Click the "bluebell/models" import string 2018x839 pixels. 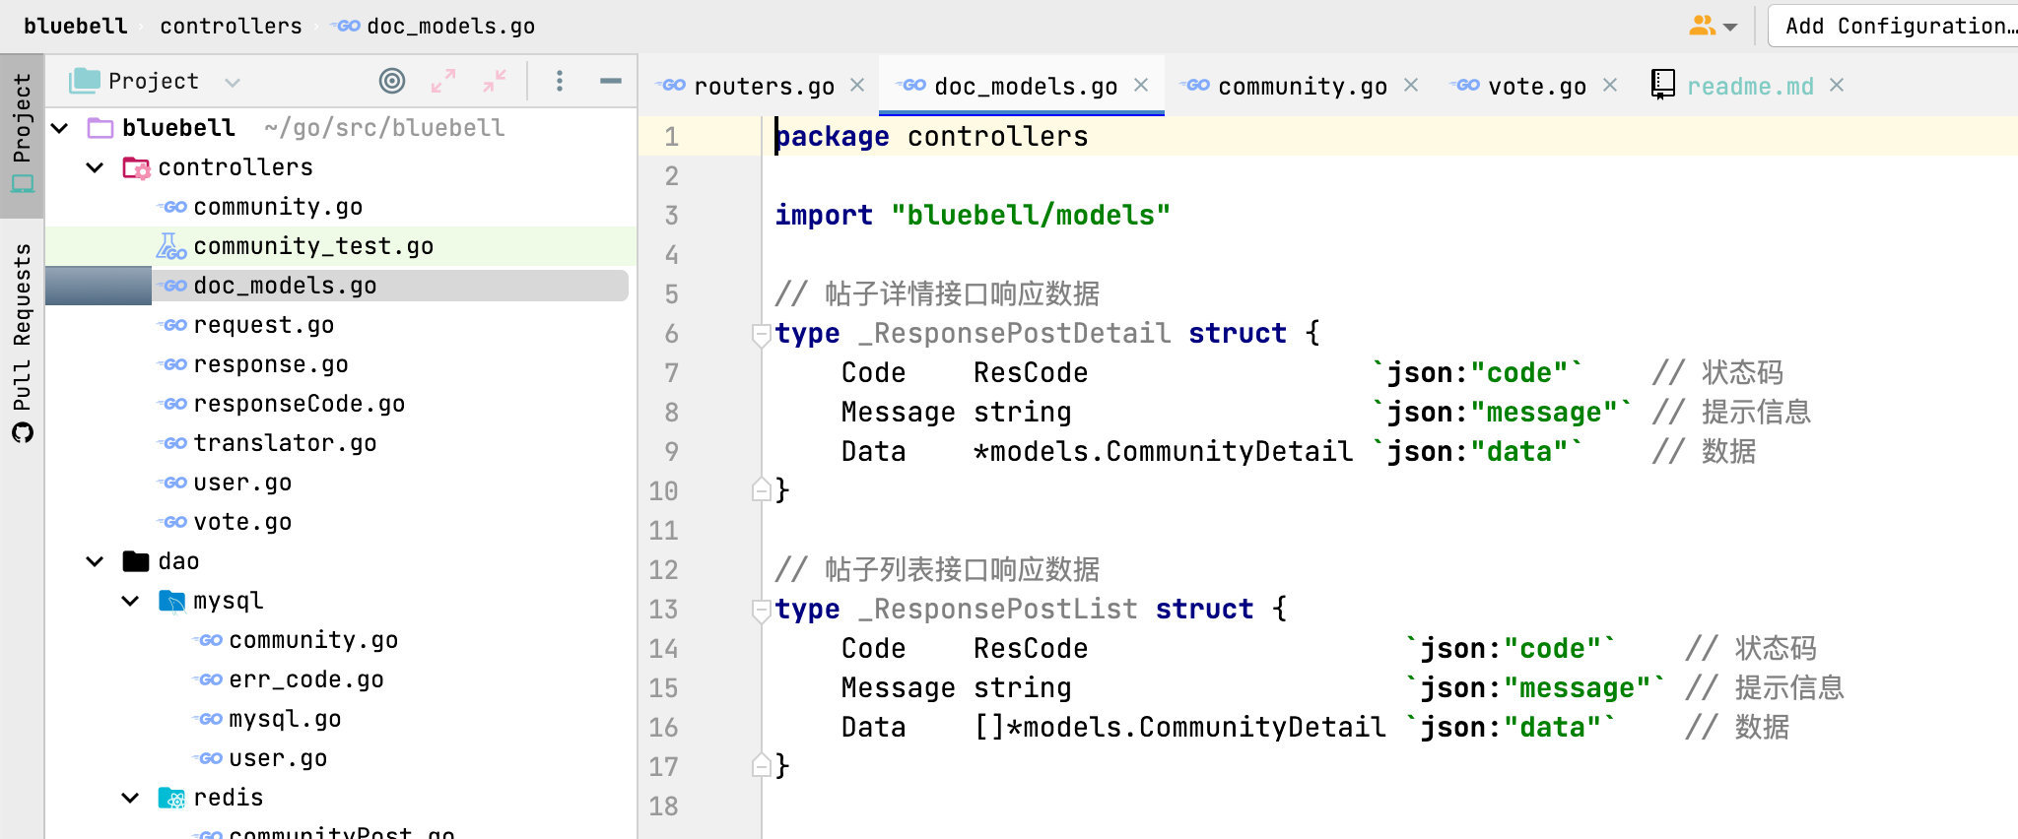click(x=1031, y=215)
